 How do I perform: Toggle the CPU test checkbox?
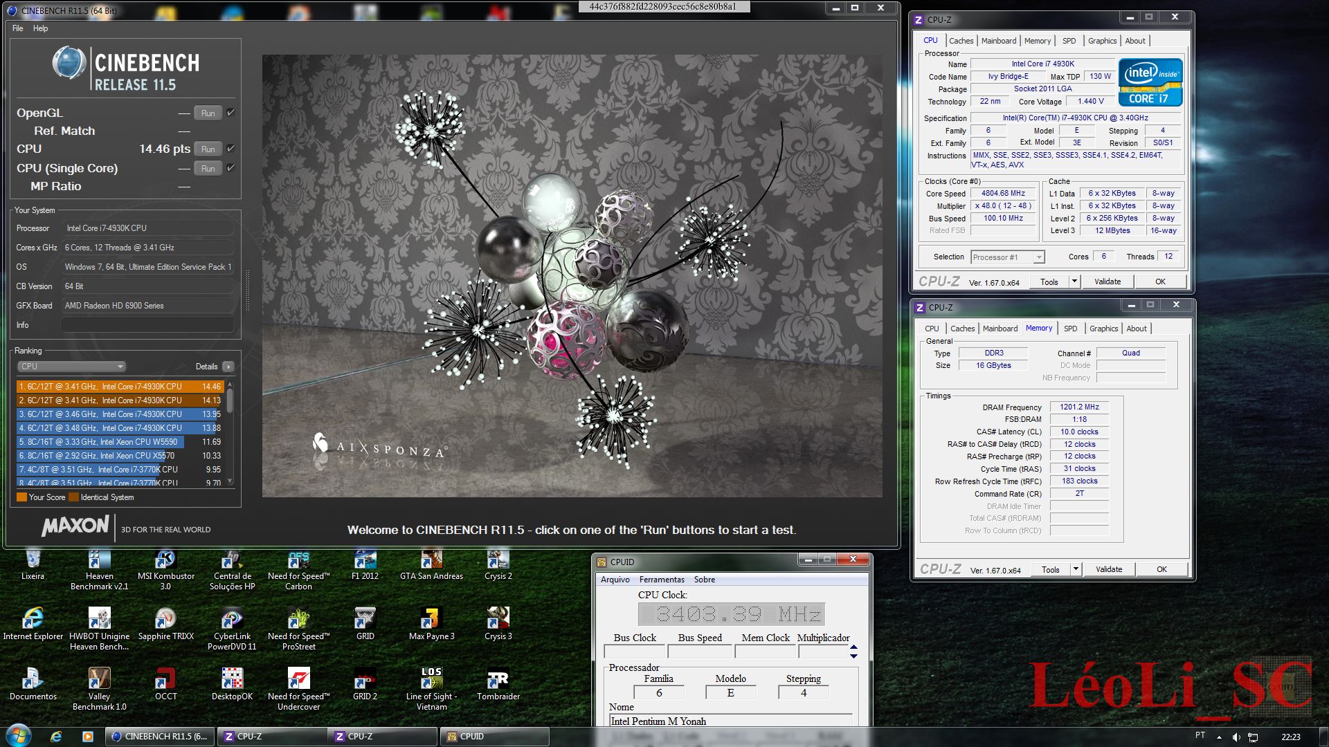coord(230,148)
